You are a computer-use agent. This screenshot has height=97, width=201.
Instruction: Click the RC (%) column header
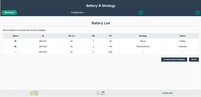click(x=72, y=36)
